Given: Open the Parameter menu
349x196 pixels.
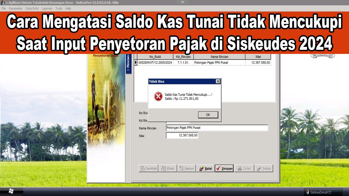Looking at the screenshot, I should (x=16, y=8).
